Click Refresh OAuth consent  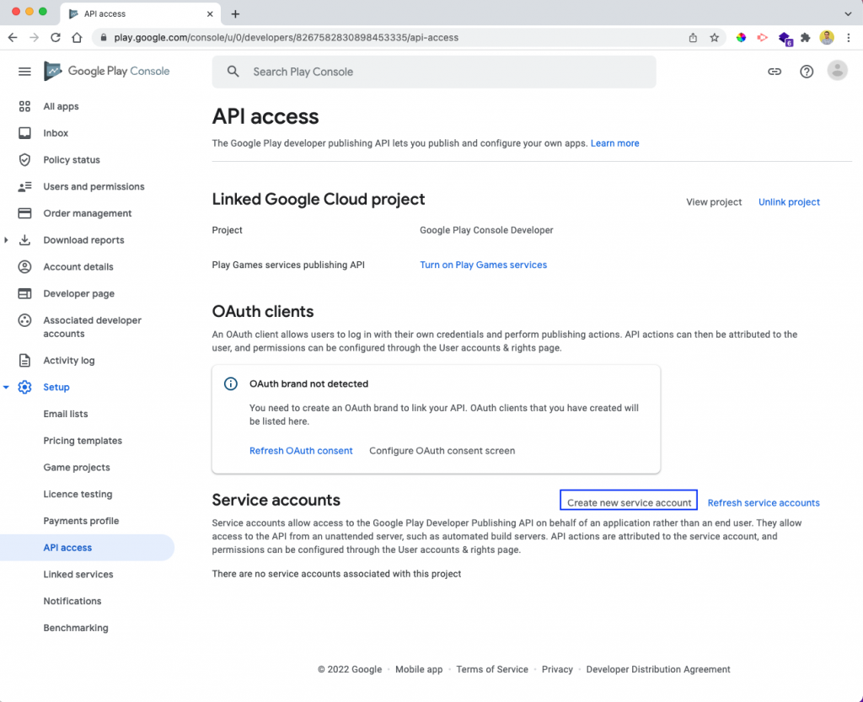tap(301, 451)
